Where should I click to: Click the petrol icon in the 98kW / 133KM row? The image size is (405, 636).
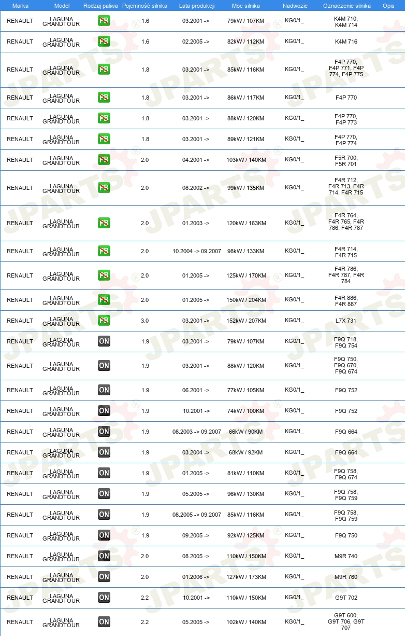[104, 251]
